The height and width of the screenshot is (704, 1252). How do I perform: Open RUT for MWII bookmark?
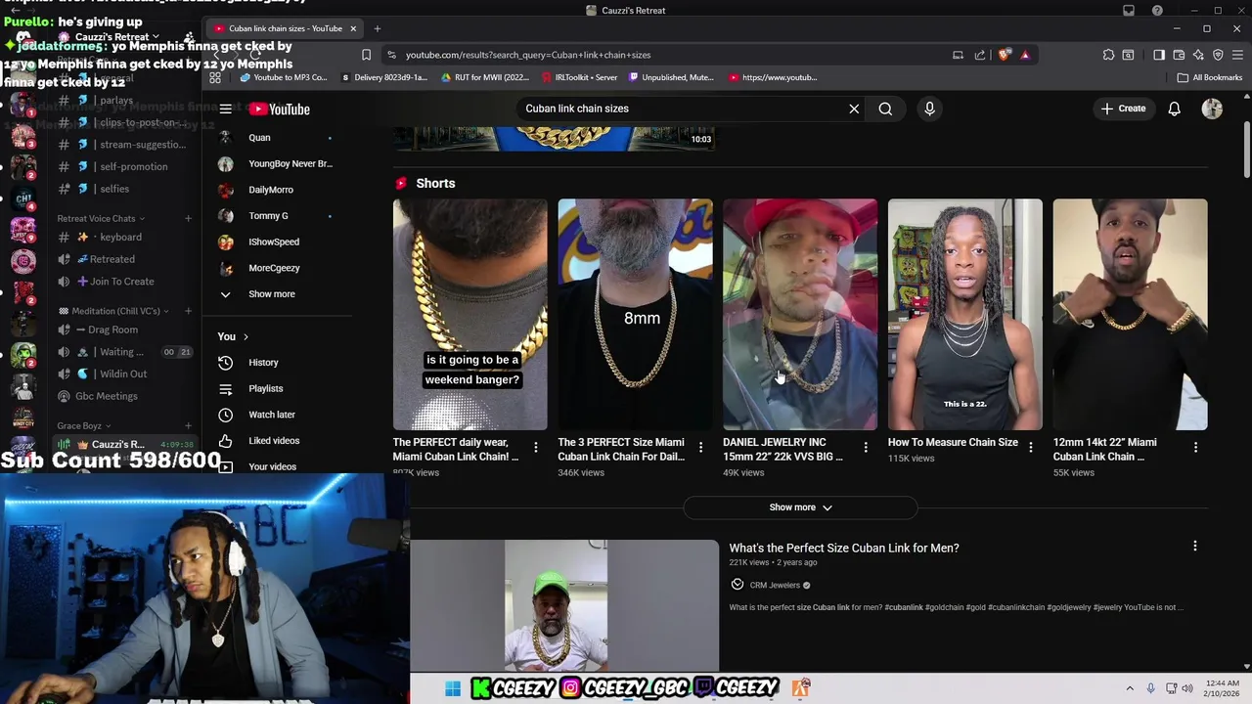tap(485, 77)
